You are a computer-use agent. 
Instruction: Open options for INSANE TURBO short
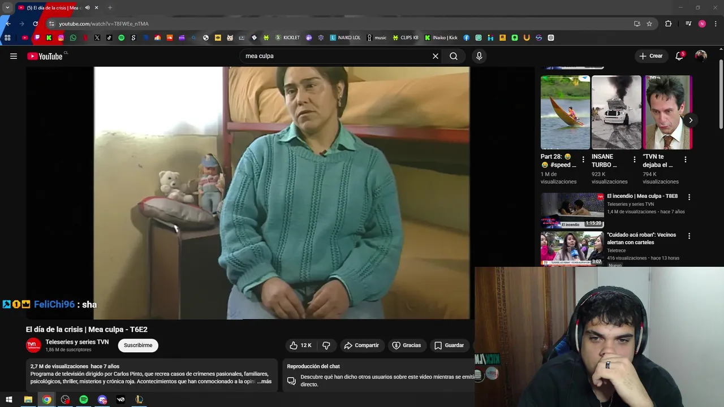[634, 160]
